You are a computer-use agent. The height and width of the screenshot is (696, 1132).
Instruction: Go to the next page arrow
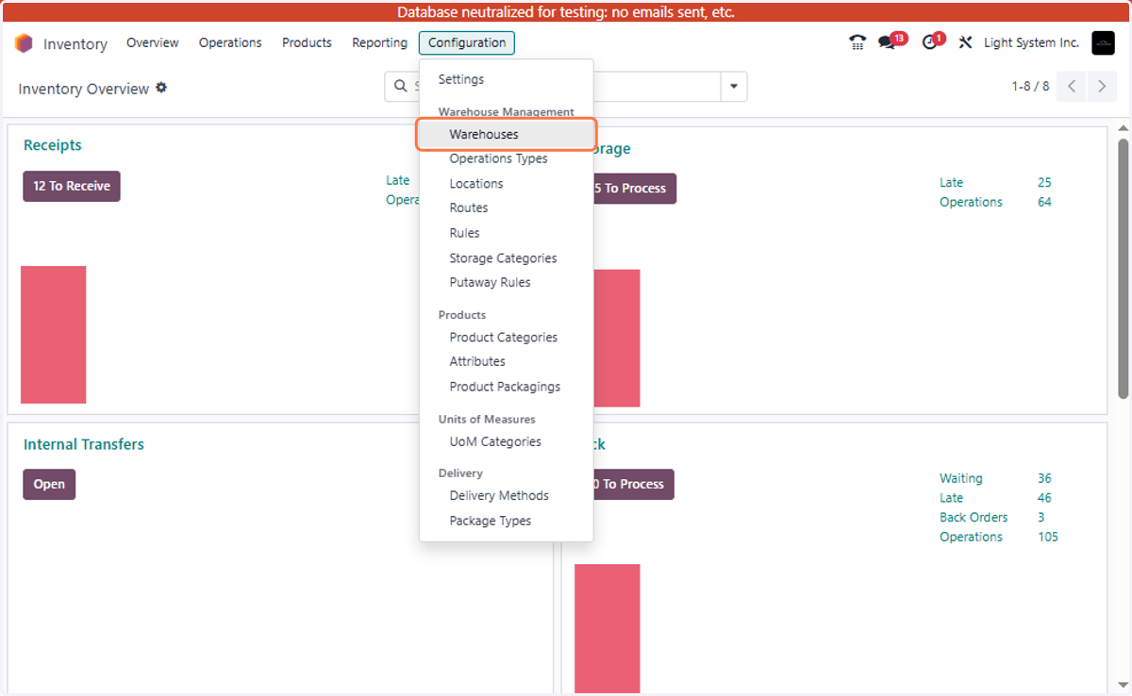pos(1102,87)
